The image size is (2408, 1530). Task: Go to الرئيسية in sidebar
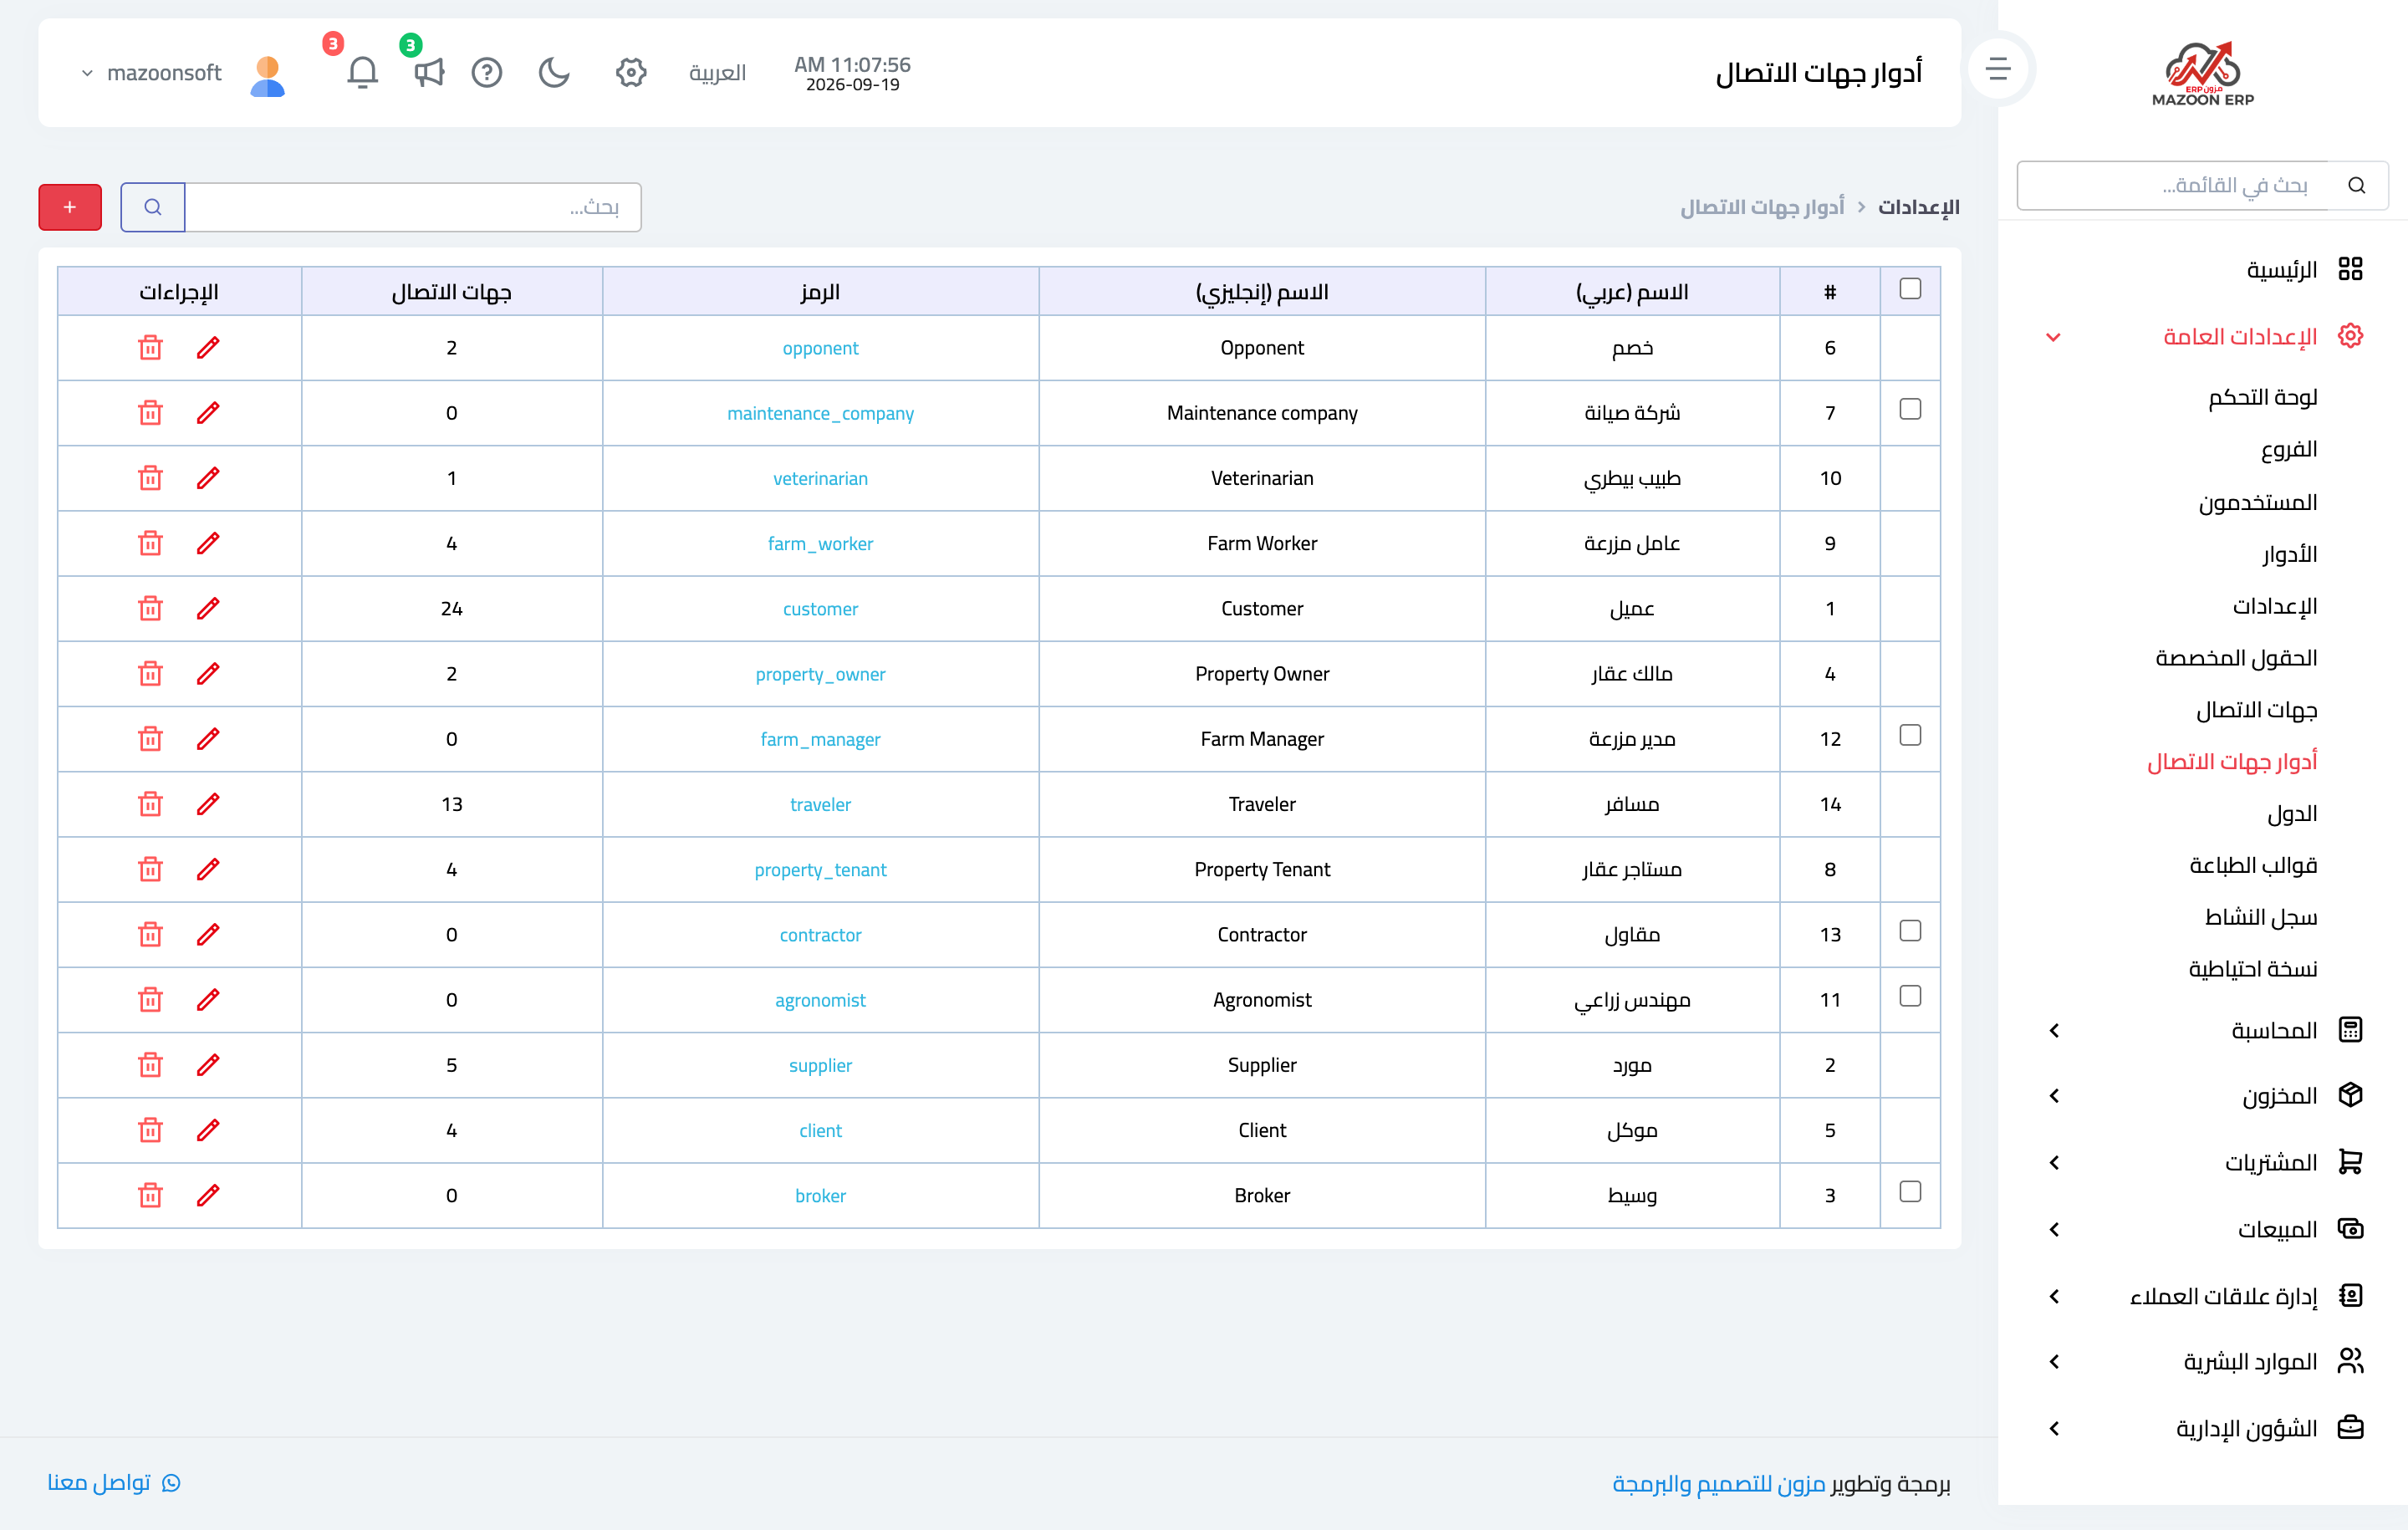point(2281,270)
